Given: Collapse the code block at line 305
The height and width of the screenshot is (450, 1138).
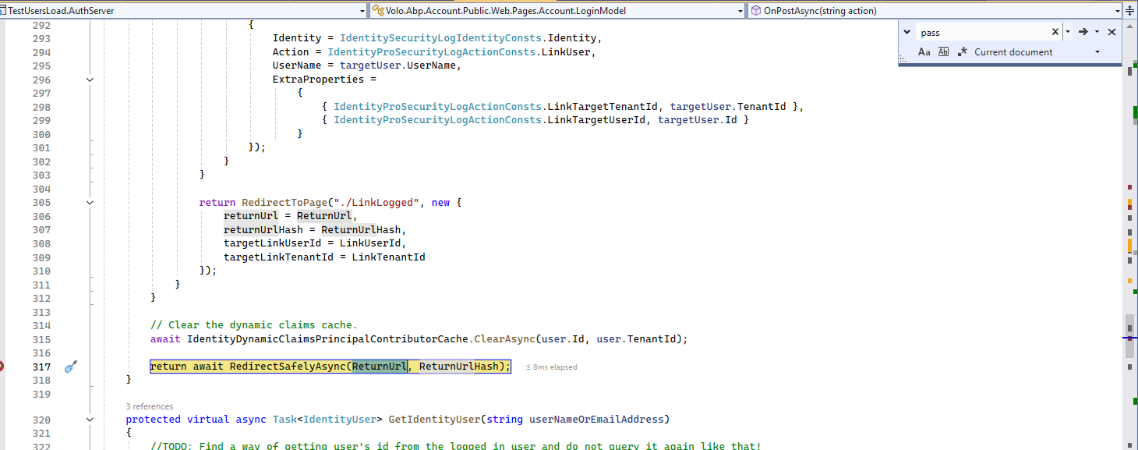Looking at the screenshot, I should click(x=90, y=203).
